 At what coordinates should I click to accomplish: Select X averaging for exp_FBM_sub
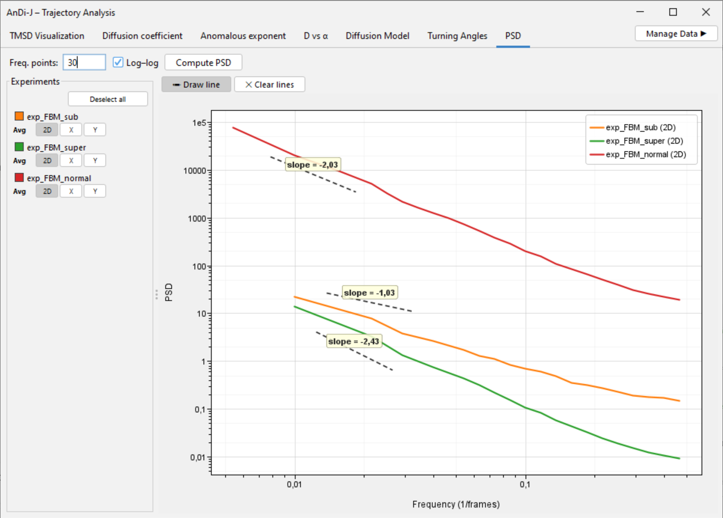coord(71,130)
